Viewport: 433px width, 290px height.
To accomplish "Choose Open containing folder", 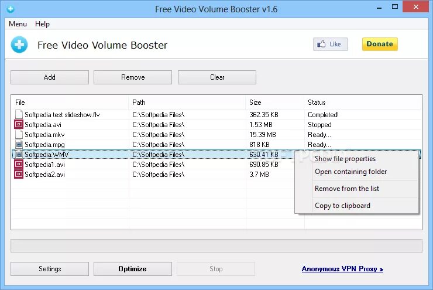I will (350, 172).
